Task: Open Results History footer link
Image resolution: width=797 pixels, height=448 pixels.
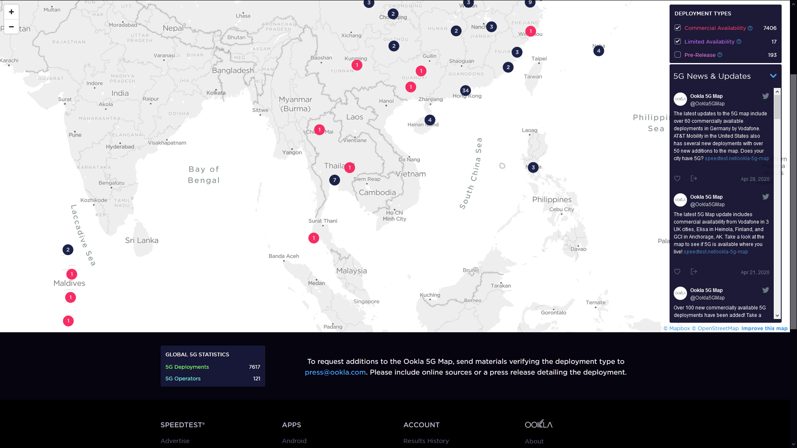Action: pos(426,441)
